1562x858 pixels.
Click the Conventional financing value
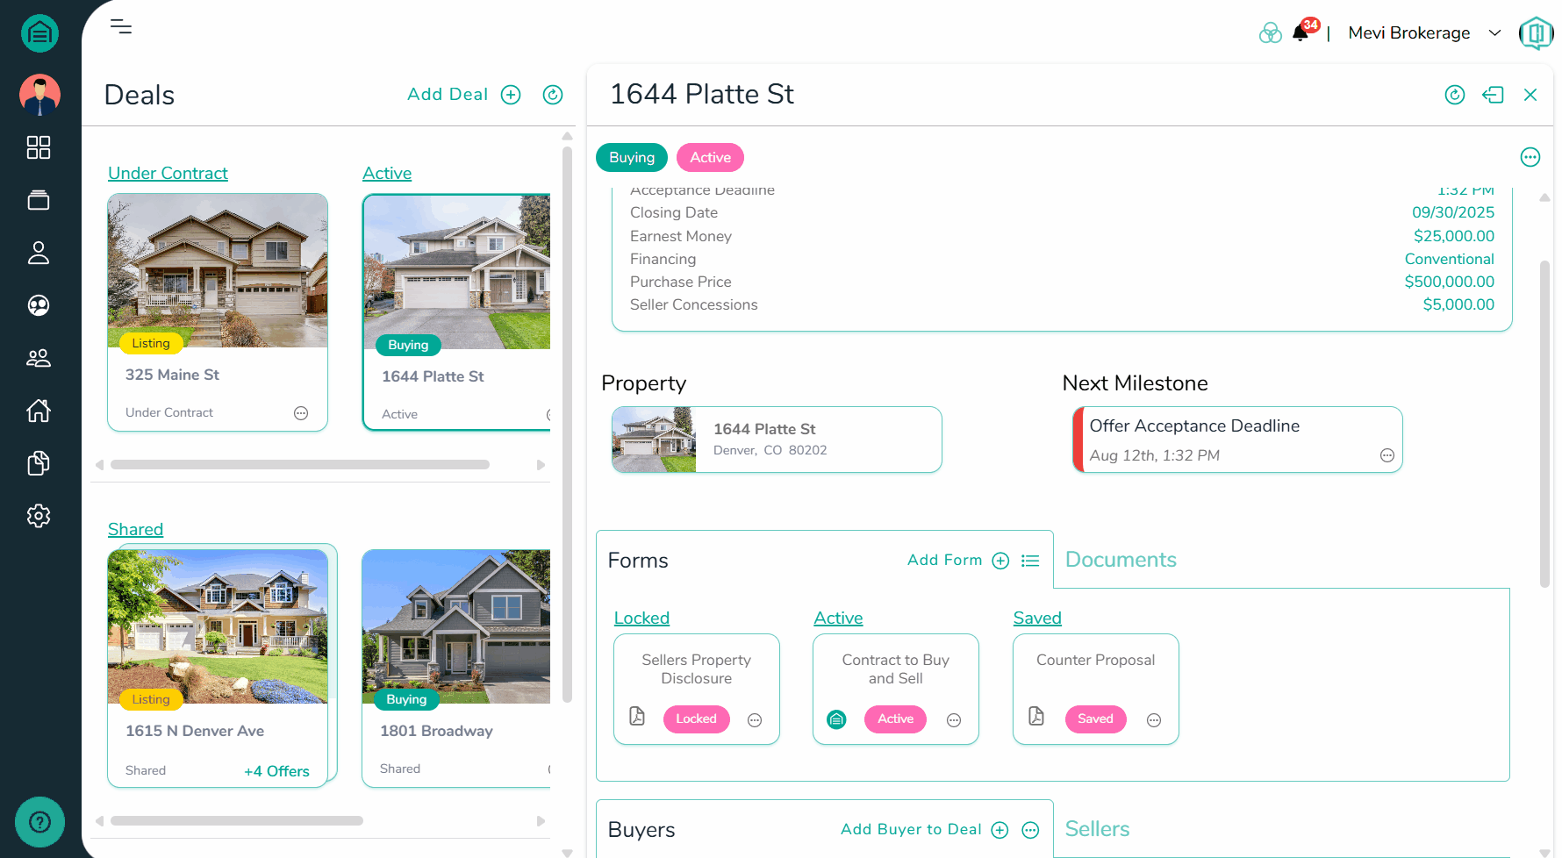click(1449, 259)
